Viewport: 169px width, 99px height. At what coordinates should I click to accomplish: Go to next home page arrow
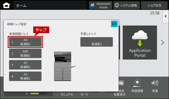tap(163, 43)
